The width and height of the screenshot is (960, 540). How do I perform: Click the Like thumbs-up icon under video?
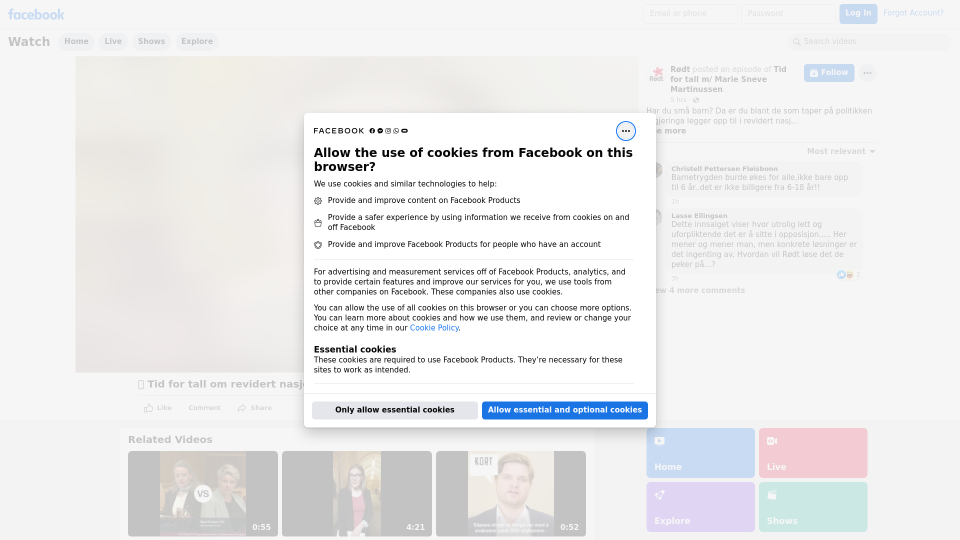click(x=148, y=408)
